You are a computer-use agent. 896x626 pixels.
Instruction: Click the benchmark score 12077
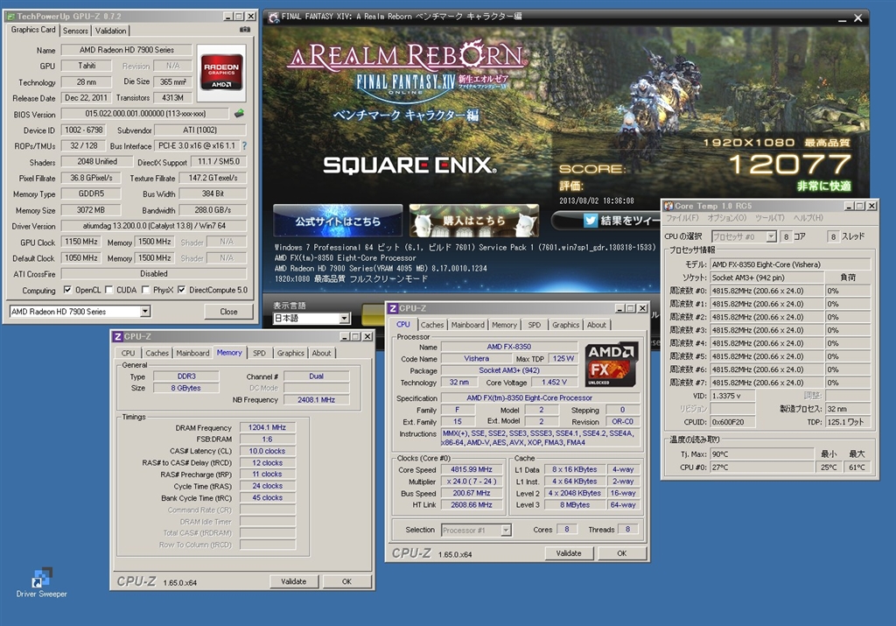pos(790,165)
